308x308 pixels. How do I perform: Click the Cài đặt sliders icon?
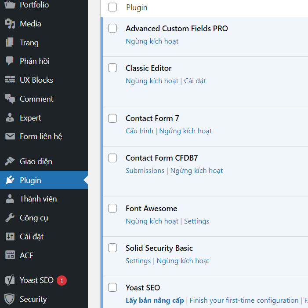(10, 236)
